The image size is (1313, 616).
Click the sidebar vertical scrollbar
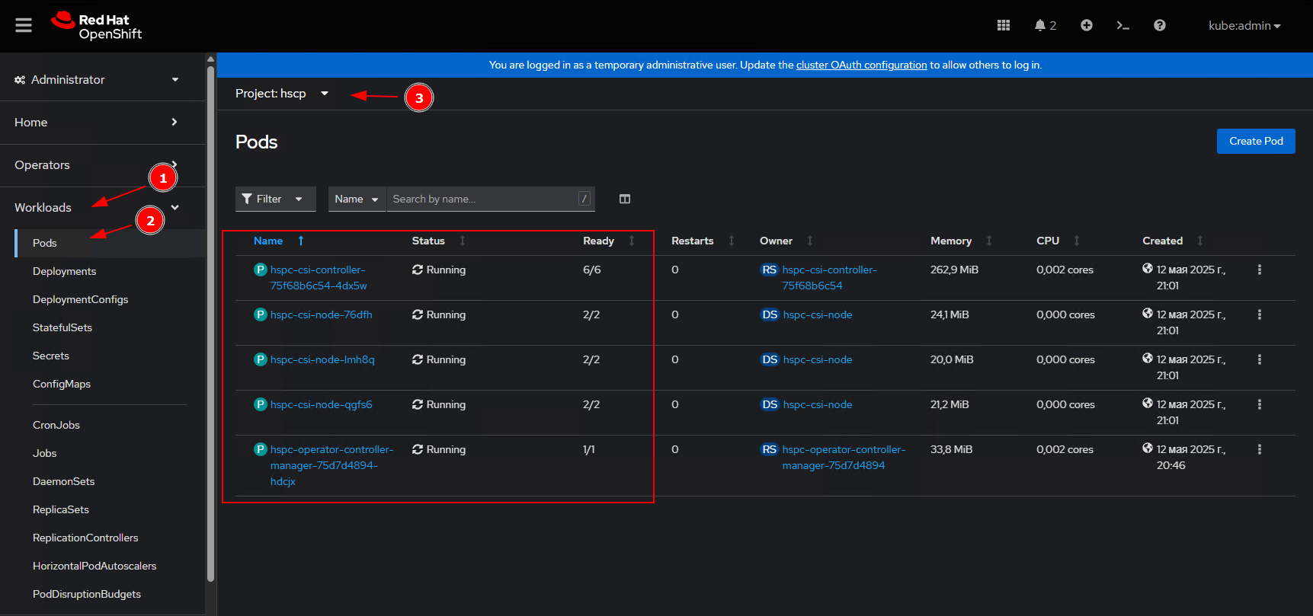coord(210,324)
